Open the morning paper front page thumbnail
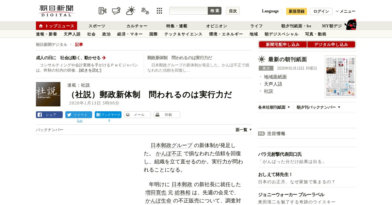 tap(340, 76)
